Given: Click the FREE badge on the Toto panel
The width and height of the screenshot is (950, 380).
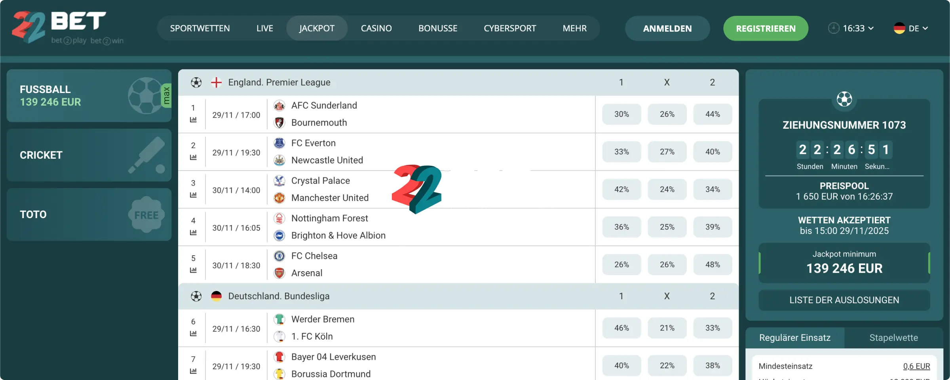Looking at the screenshot, I should pyautogui.click(x=146, y=215).
